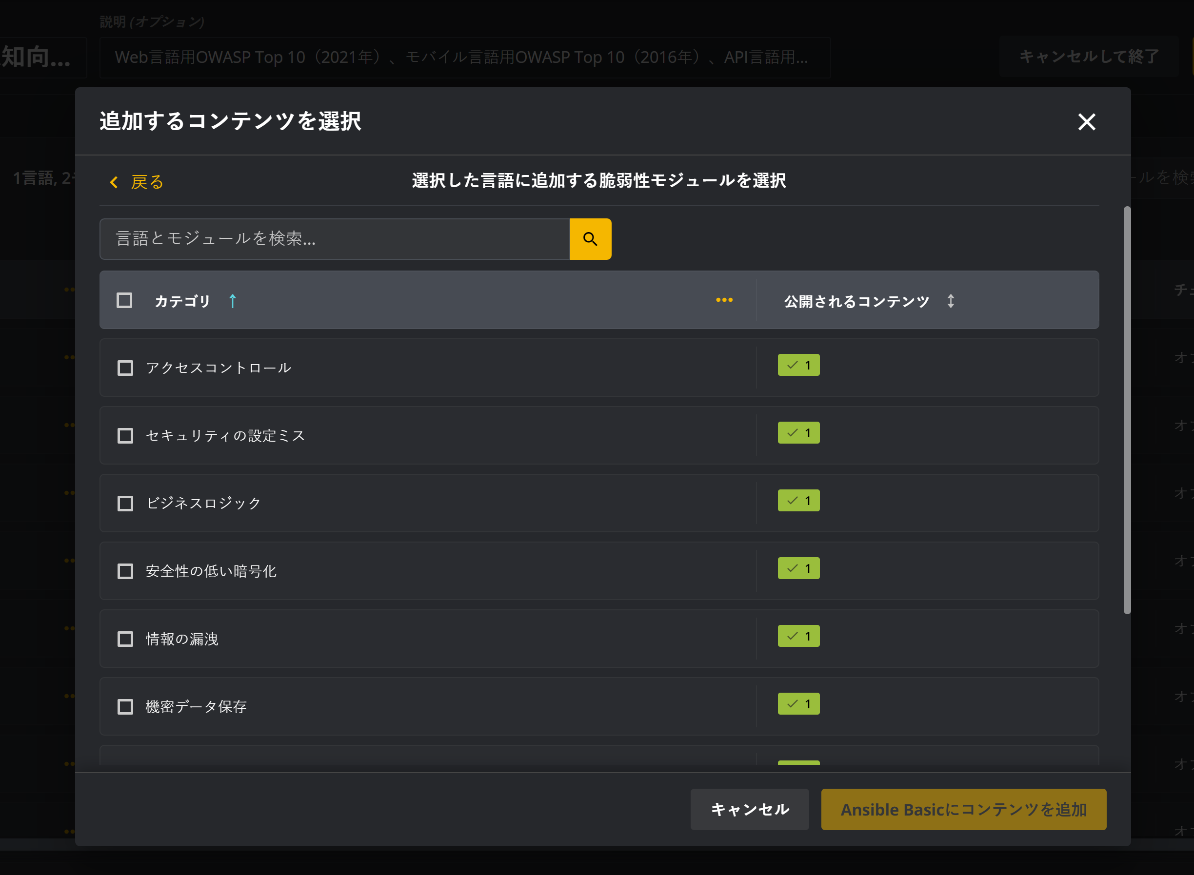The image size is (1194, 875).
Task: Click the yellow search magnifier button
Action: pyautogui.click(x=590, y=239)
